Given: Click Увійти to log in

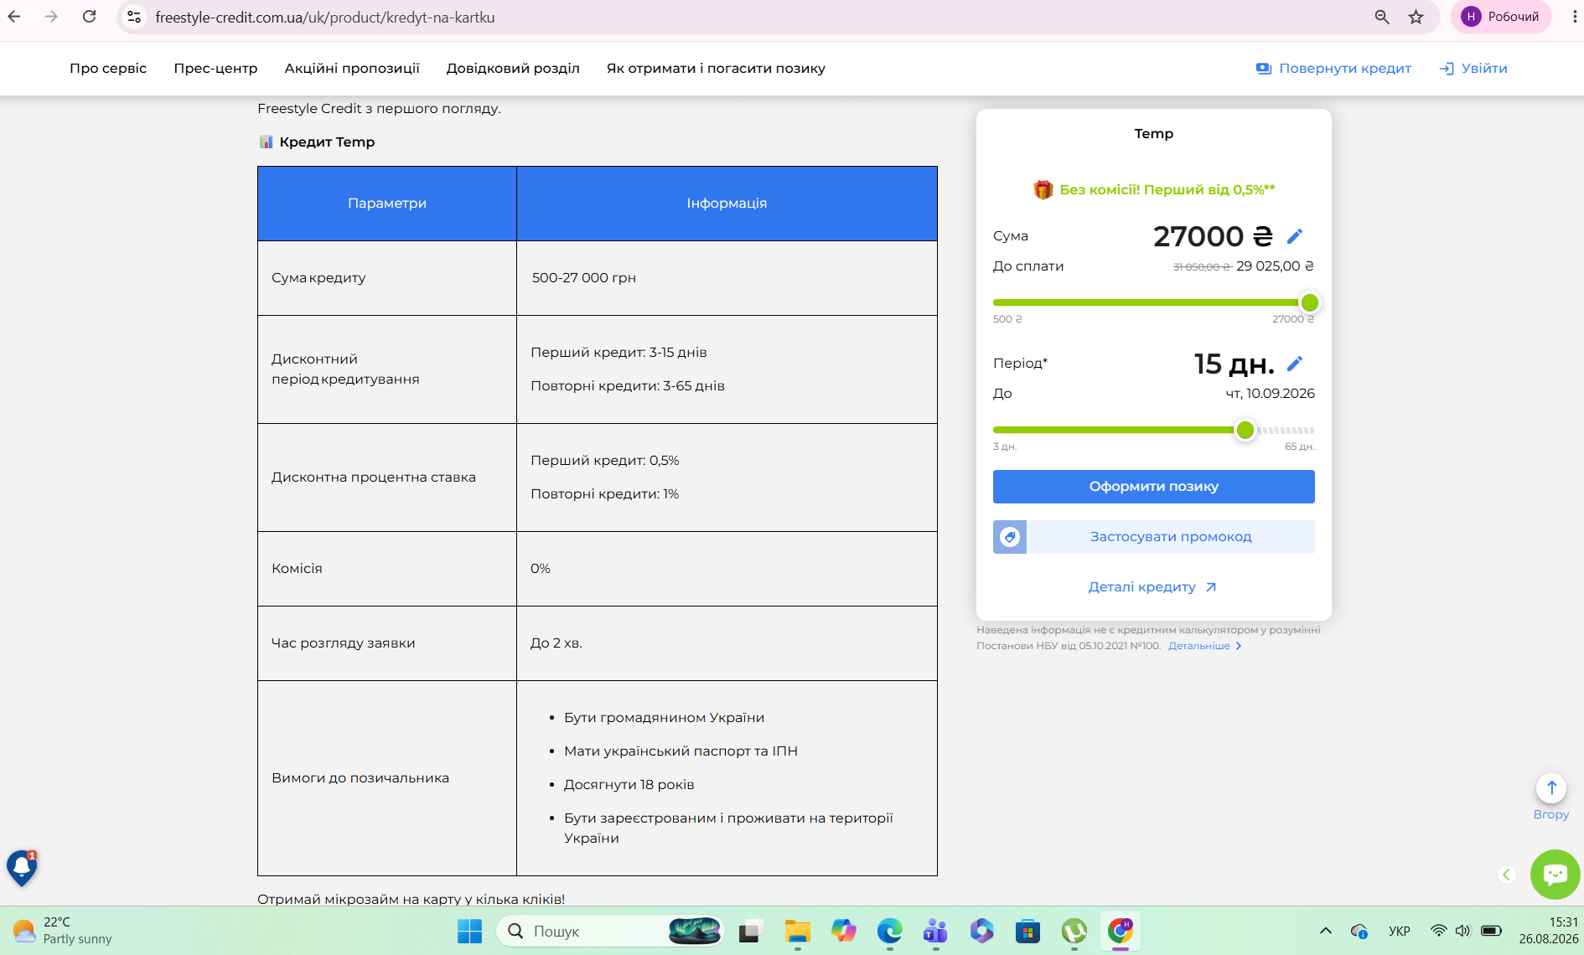Looking at the screenshot, I should 1473,69.
